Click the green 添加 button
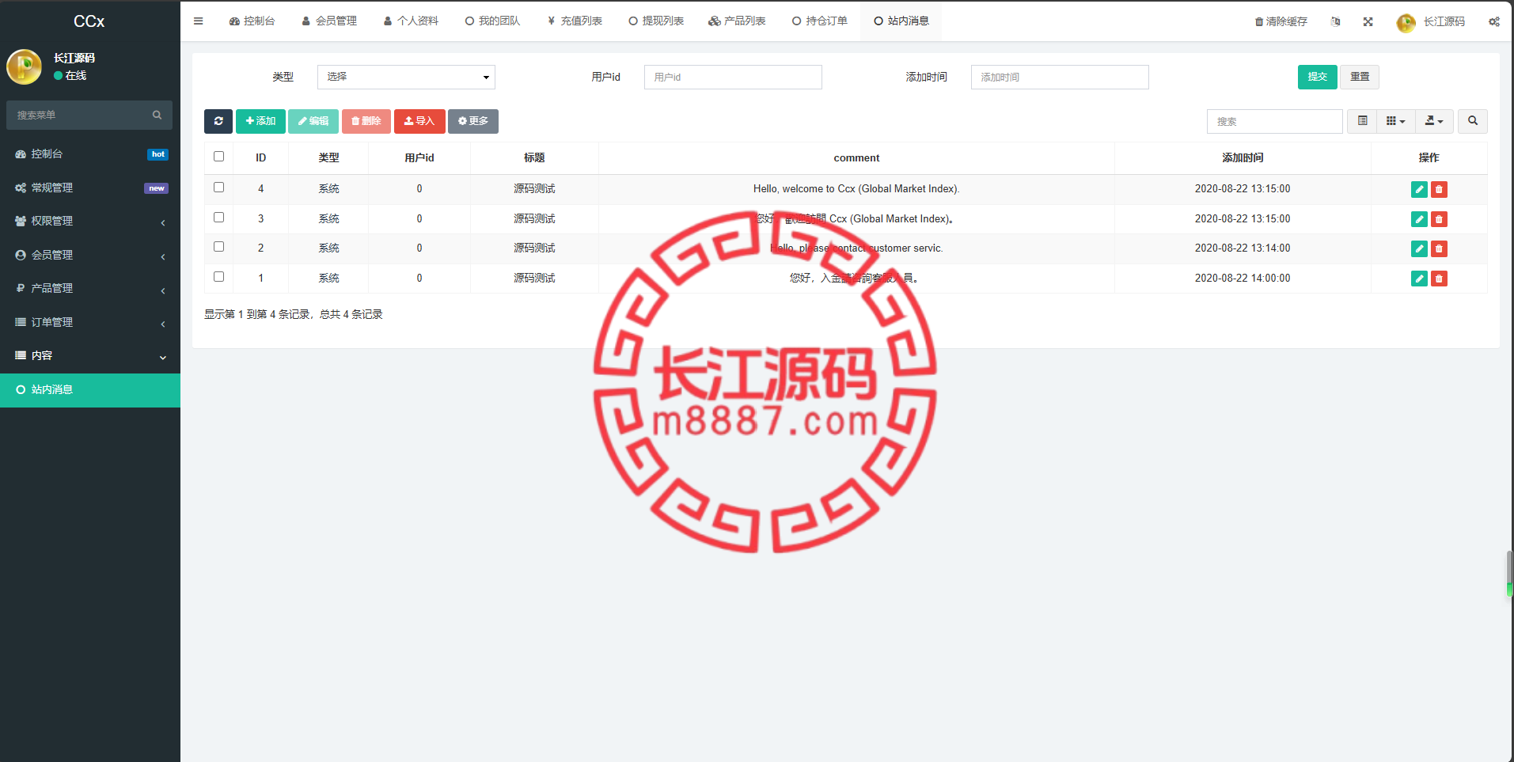Image resolution: width=1514 pixels, height=762 pixels. 260,121
